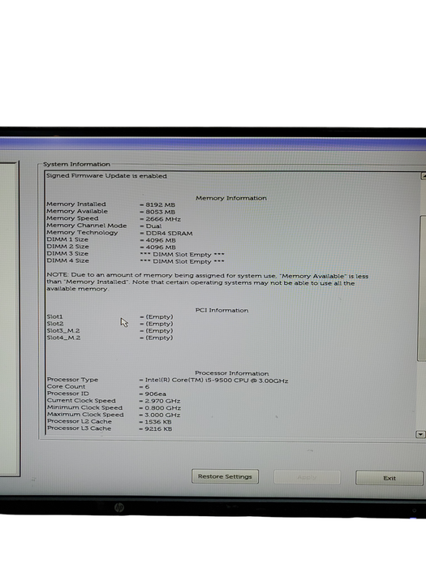The image size is (426, 568).
Task: Click the 'Slot4_M.2' label
Action: 64,338
